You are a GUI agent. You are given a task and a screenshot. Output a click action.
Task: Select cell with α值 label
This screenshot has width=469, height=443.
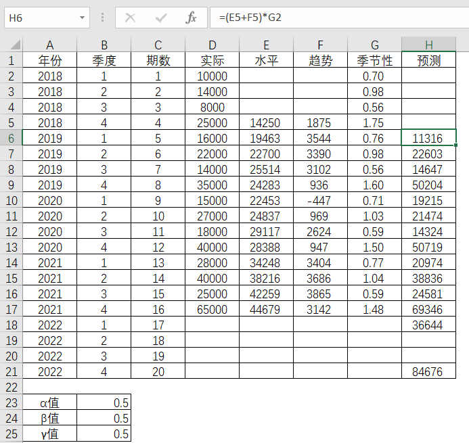point(50,403)
